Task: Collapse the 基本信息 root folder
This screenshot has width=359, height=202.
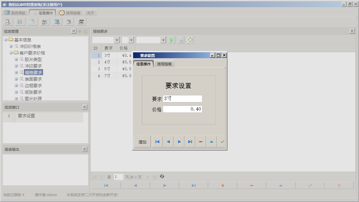Action: [x=6, y=40]
